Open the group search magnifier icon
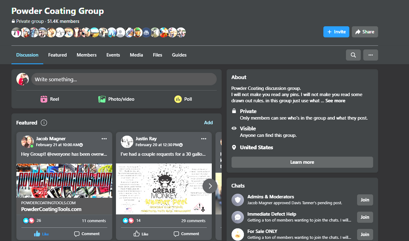 (x=353, y=55)
